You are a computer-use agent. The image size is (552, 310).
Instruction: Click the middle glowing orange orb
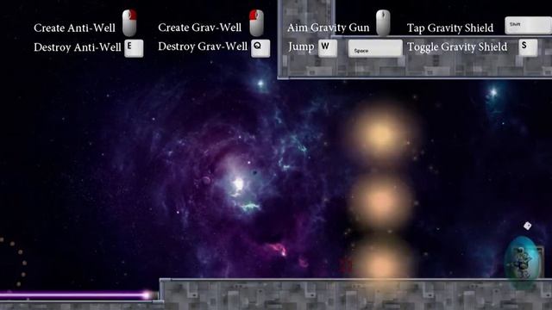[380, 201]
